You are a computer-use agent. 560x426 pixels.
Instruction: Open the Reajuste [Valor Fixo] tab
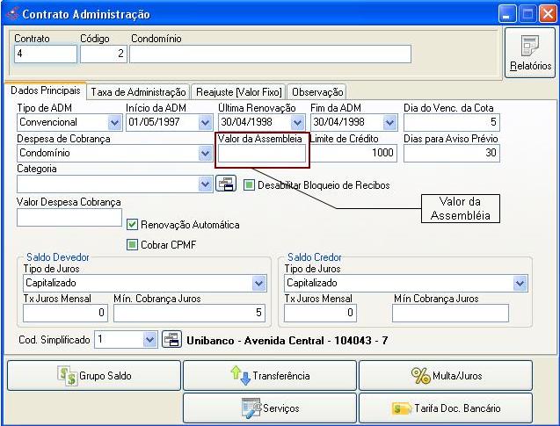(x=238, y=91)
